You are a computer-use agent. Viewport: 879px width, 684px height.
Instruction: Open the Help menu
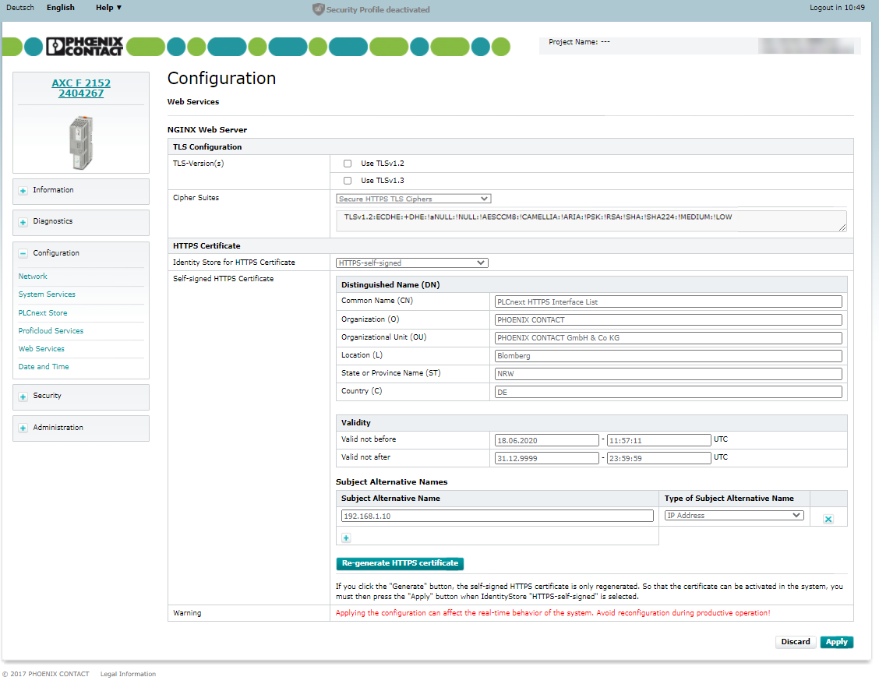[x=108, y=8]
